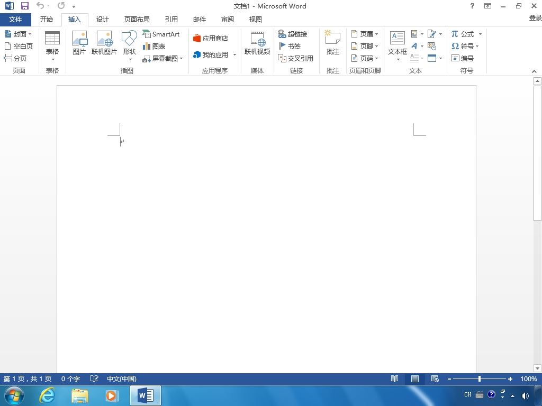Image resolution: width=542 pixels, height=406 pixels.
Task: Insert a hyperlink (超链接)
Action: pos(292,34)
